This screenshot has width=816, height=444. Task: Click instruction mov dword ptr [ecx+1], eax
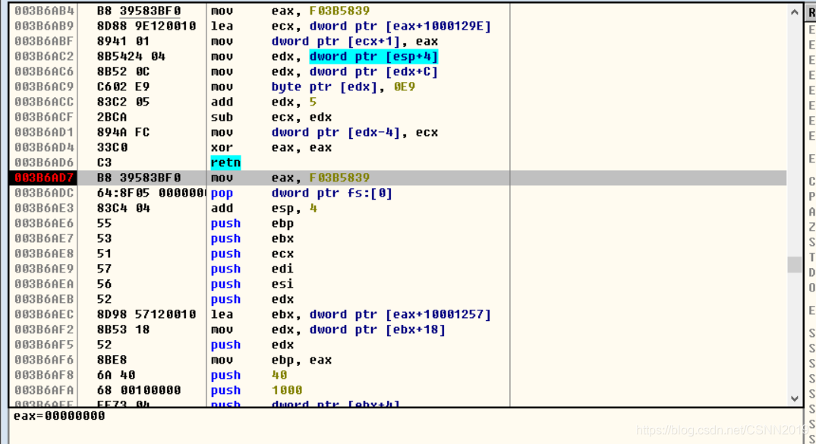click(324, 41)
